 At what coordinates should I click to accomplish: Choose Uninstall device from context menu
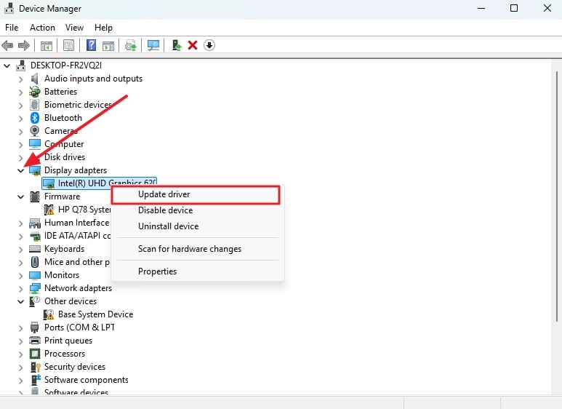pyautogui.click(x=198, y=226)
